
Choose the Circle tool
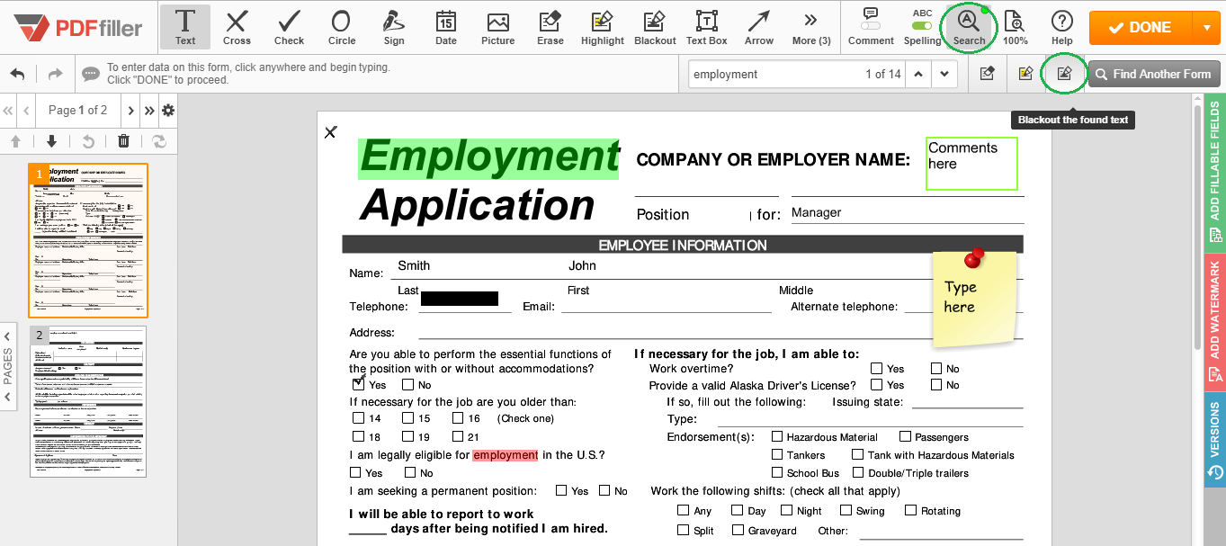coord(341,27)
